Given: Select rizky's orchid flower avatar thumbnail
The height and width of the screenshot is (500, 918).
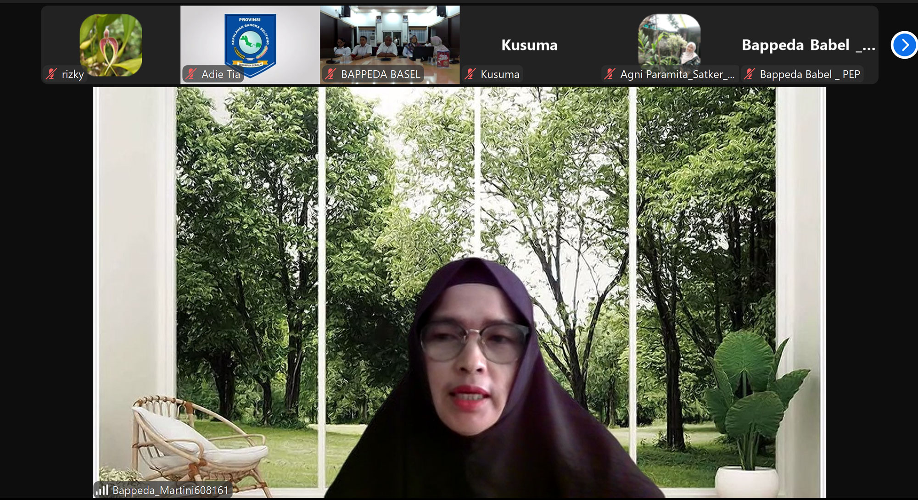Looking at the screenshot, I should click(111, 44).
